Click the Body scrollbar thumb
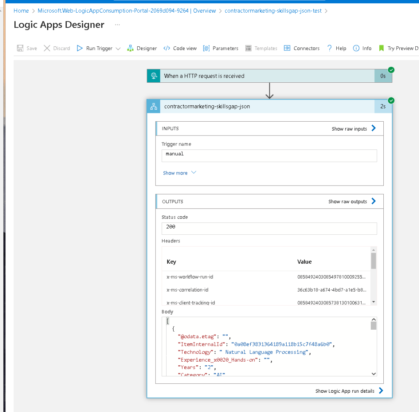 click(374, 326)
